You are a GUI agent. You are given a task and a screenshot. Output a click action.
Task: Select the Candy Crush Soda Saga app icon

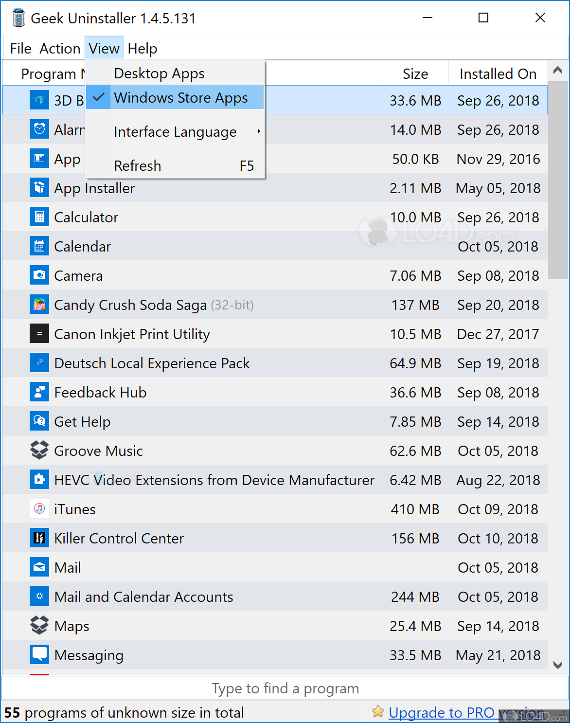(x=39, y=305)
